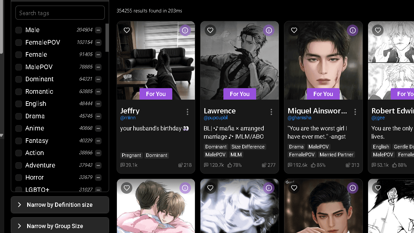The image size is (414, 233).
Task: Favorite the Jeffry card with heart icon
Action: click(x=127, y=30)
